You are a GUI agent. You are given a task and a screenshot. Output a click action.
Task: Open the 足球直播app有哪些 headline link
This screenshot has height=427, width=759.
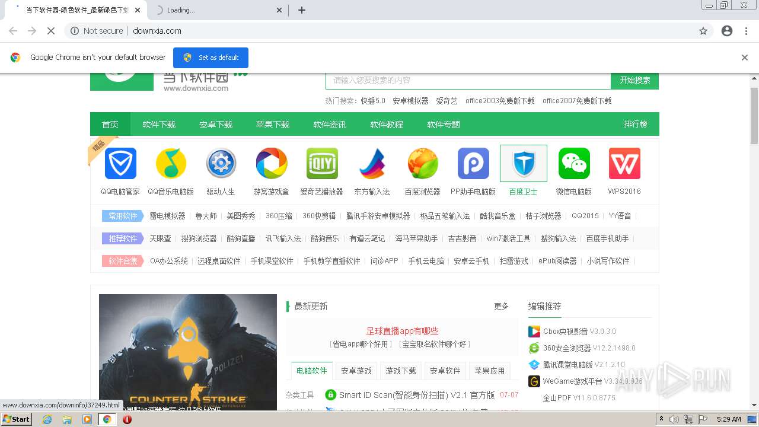click(x=402, y=332)
